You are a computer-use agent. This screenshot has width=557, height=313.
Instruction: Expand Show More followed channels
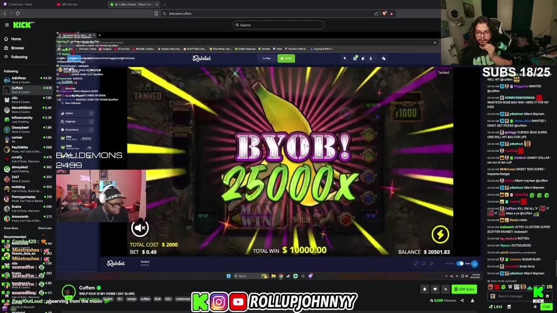pos(11,228)
